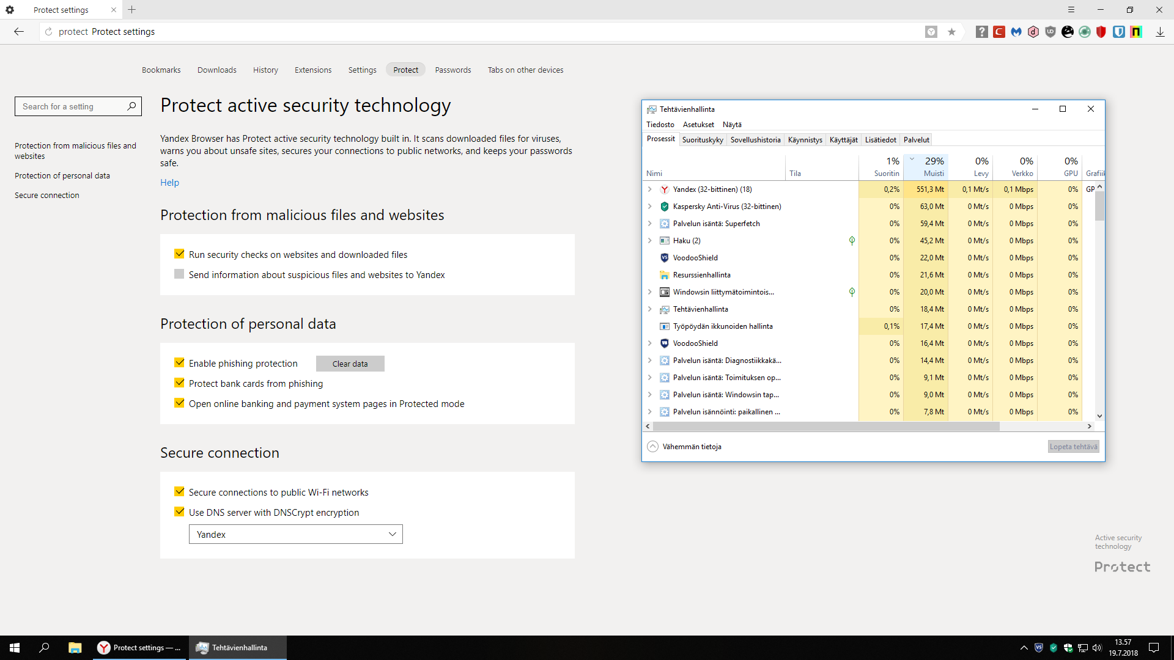Open the uBlock Origin extension icon
The width and height of the screenshot is (1174, 660).
coord(1050,32)
